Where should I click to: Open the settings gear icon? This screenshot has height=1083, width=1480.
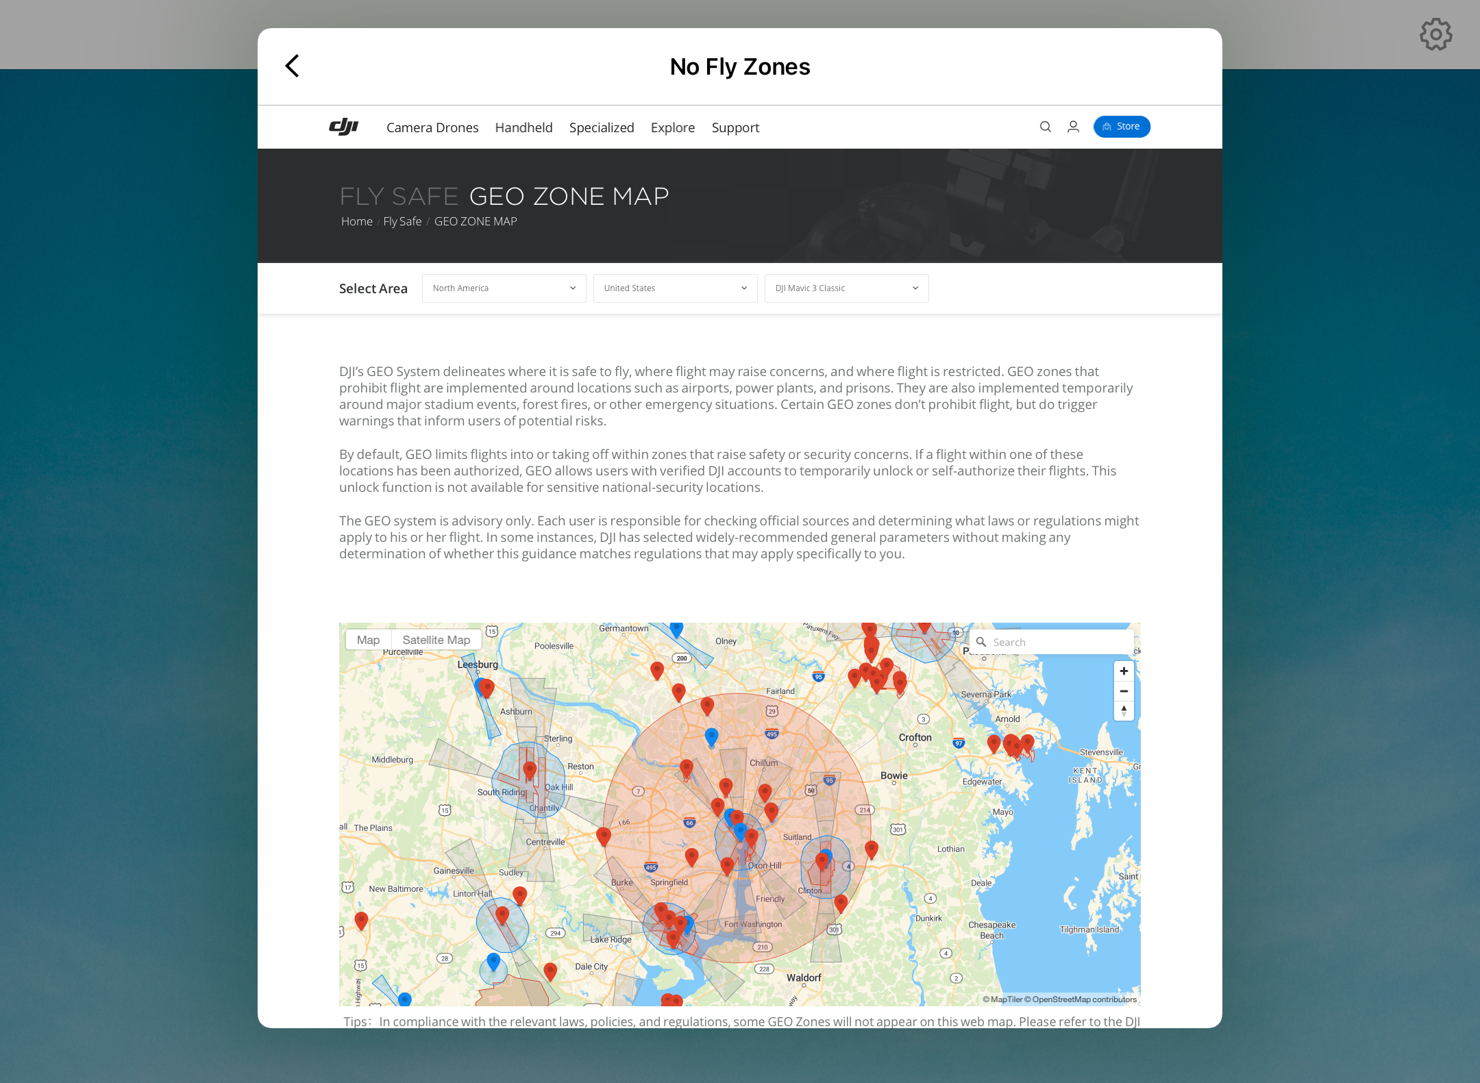[x=1435, y=34]
